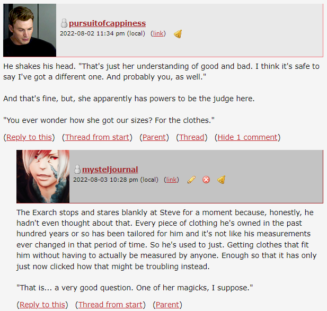
Task: Open the Thread link of first comment
Action: [192, 137]
